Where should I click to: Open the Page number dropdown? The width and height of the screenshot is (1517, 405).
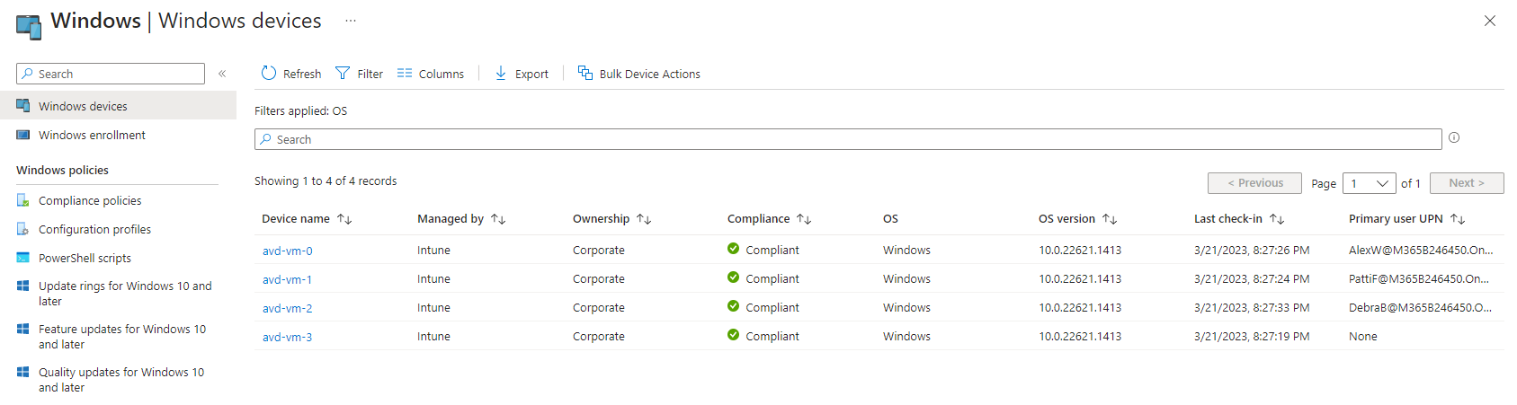point(1369,183)
